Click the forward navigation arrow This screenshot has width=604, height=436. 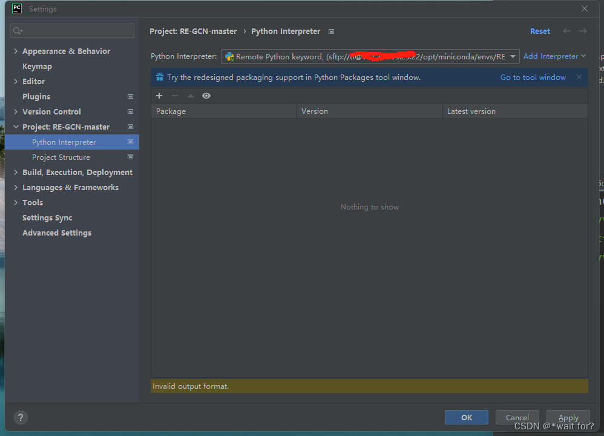(583, 31)
